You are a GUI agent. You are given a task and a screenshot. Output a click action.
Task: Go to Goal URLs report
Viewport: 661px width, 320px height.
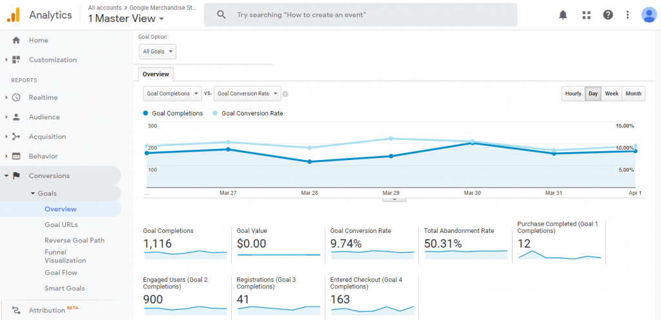[61, 225]
